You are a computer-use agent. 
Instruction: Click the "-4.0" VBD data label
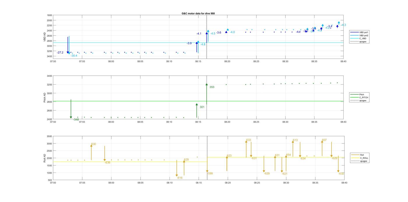pos(232,32)
